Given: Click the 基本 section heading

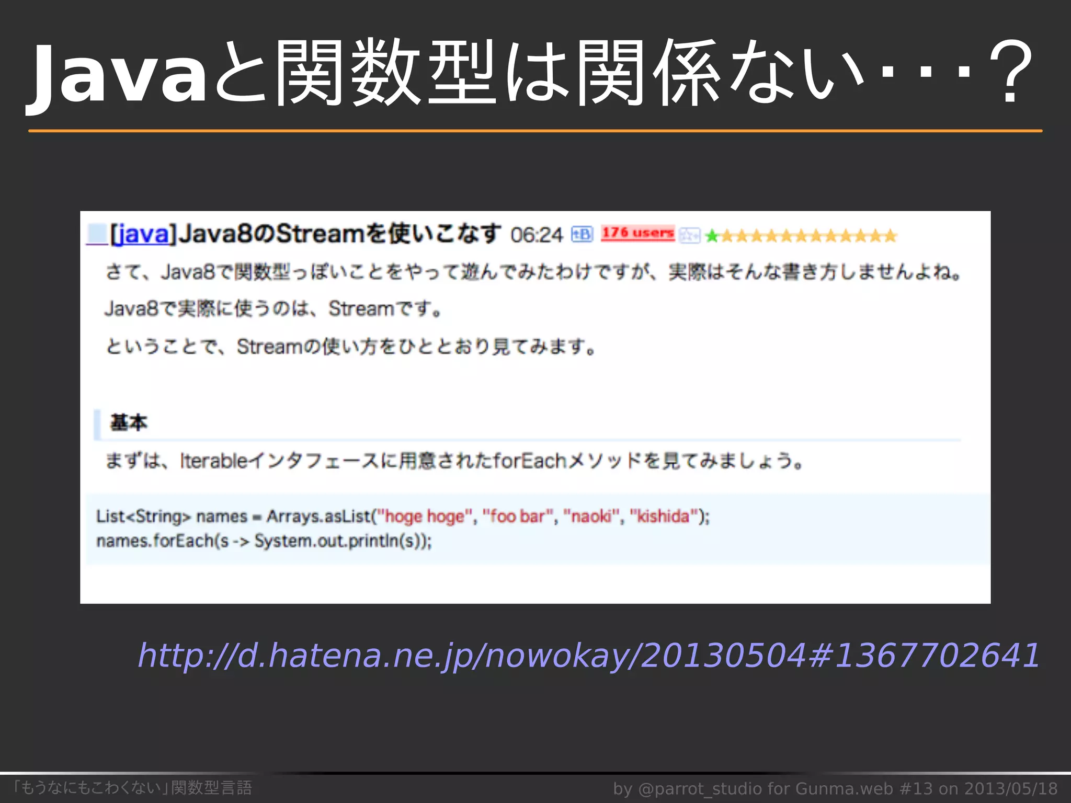Looking at the screenshot, I should coord(129,422).
